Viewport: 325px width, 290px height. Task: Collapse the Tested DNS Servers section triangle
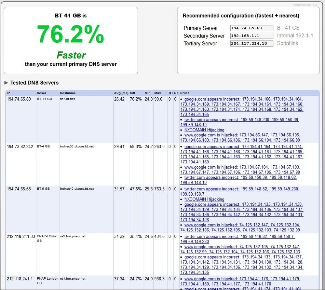point(6,83)
